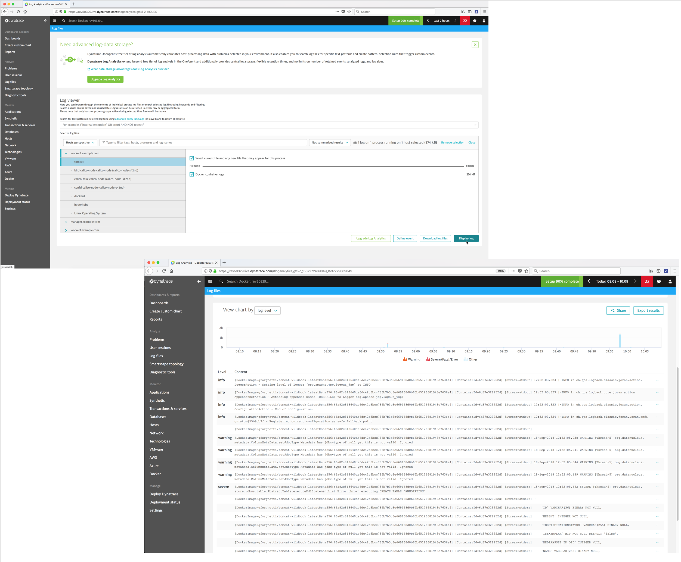Open hamburger menu in top browser window
The width and height of the screenshot is (681, 562).
click(x=484, y=12)
